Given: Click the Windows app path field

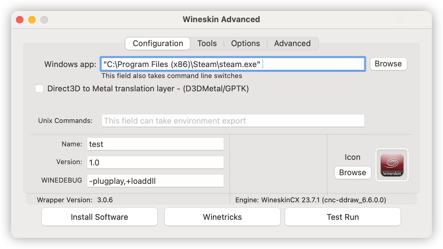Looking at the screenshot, I should pos(233,64).
